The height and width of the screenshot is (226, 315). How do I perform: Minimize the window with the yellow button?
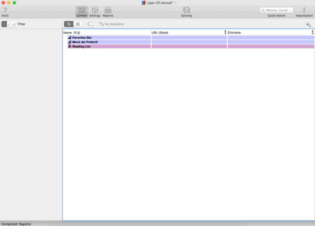[x=9, y=3]
